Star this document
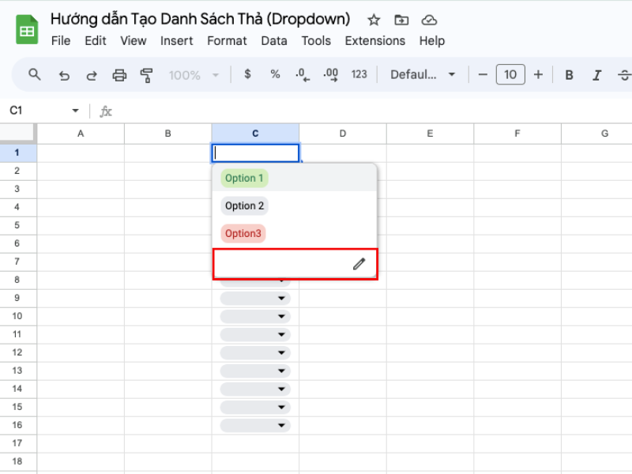The image size is (632, 474). click(374, 20)
